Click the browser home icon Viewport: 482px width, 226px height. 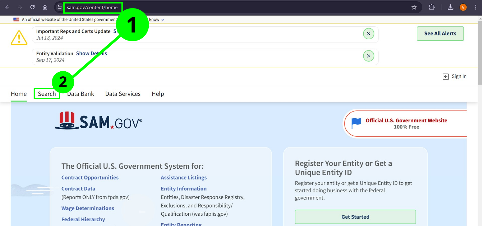pos(45,7)
